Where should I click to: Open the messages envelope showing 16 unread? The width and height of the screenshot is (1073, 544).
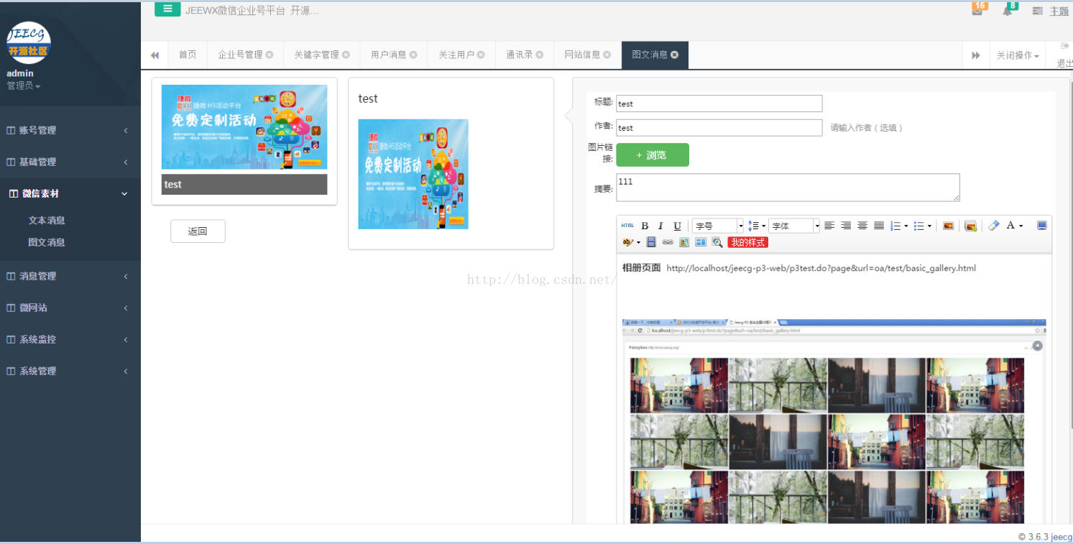pyautogui.click(x=978, y=11)
